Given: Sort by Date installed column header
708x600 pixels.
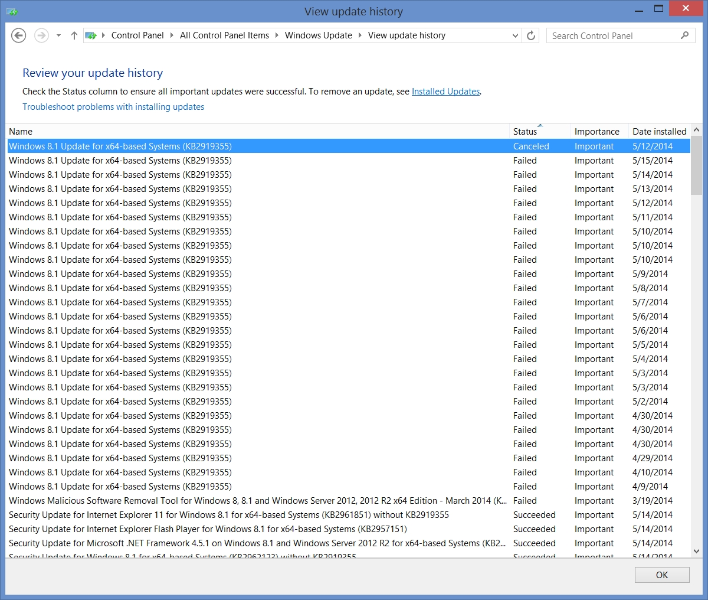Looking at the screenshot, I should [x=659, y=132].
